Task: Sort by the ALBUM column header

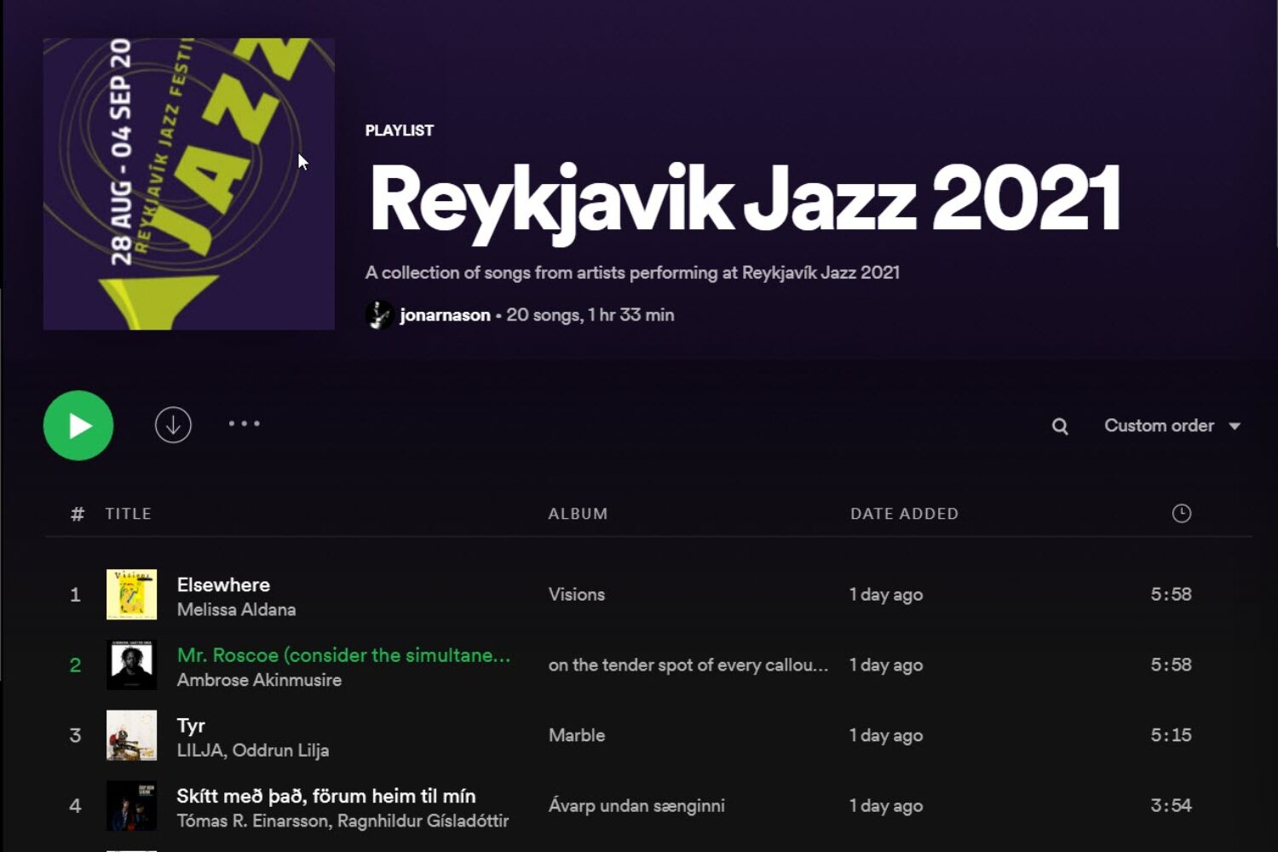Action: (578, 514)
